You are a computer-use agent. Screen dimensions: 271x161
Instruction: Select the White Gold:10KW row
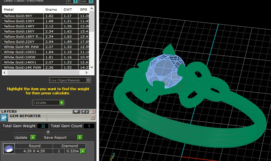point(46,57)
